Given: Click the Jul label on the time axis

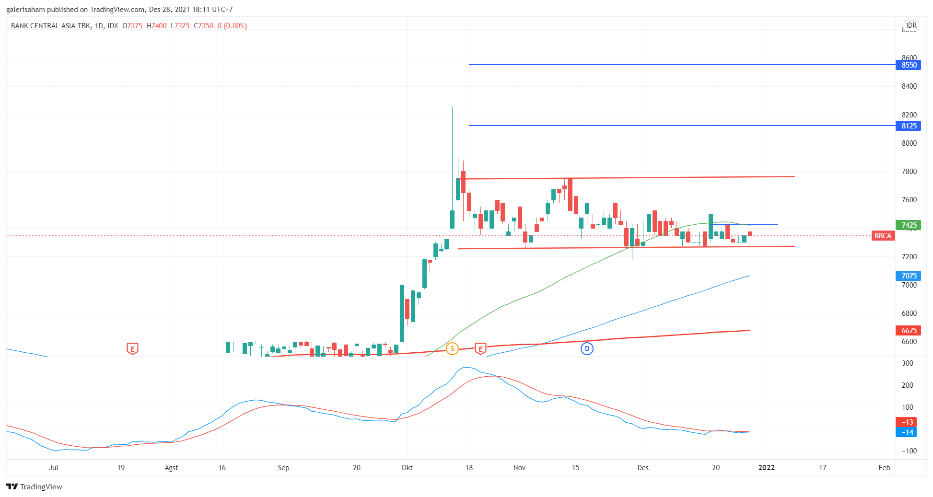Looking at the screenshot, I should (x=54, y=468).
